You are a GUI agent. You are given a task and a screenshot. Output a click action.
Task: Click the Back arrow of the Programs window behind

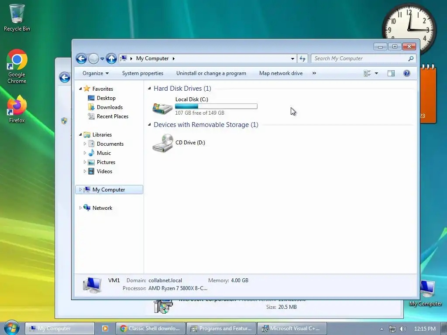coord(65,77)
